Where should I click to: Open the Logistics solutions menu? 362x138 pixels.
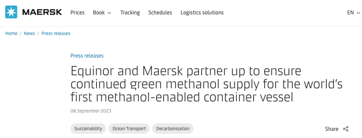pyautogui.click(x=202, y=12)
